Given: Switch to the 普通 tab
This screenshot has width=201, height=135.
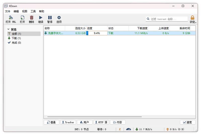Looking at the screenshot, I should tap(52, 122).
